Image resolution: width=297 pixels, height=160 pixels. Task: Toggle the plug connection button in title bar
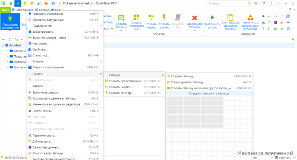coord(18,3)
